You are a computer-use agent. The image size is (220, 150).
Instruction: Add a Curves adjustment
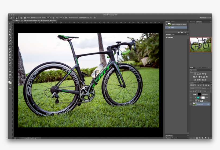click(200, 74)
